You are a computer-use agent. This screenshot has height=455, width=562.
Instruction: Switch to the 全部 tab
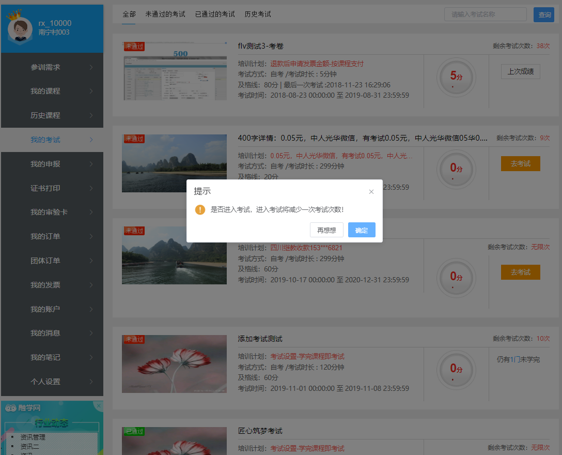tap(129, 14)
